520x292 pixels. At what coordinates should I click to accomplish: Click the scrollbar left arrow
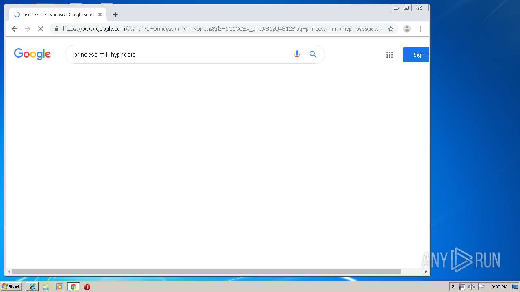[9, 272]
